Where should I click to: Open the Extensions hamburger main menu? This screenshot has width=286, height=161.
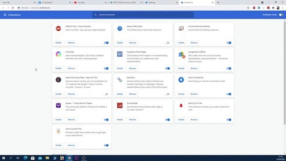coord(5,15)
